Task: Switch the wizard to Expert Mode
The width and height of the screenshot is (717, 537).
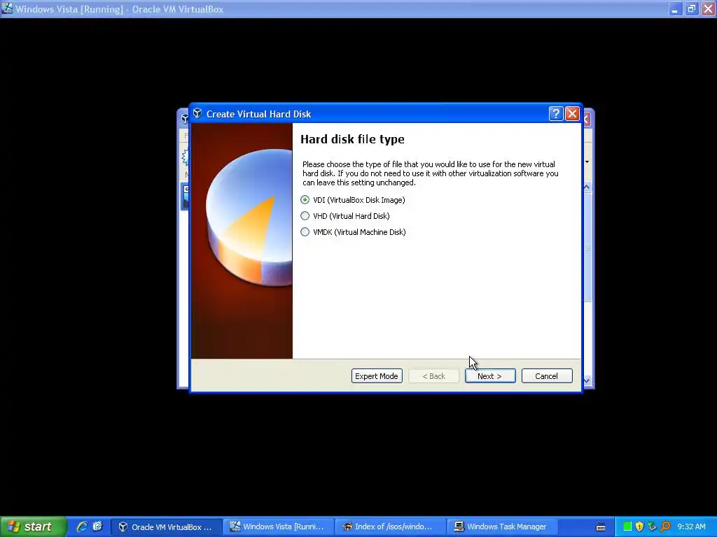Action: pos(377,375)
